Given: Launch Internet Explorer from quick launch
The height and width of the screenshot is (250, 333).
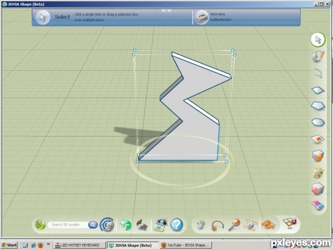Looking at the screenshot, I should coord(33,246).
